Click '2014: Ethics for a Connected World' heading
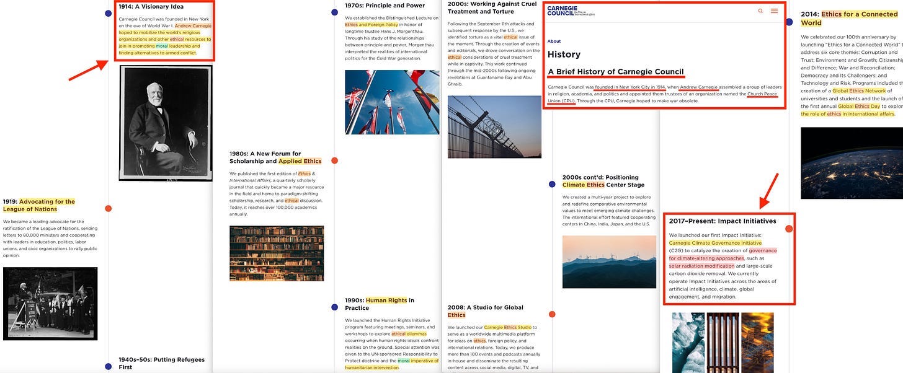 [x=849, y=19]
